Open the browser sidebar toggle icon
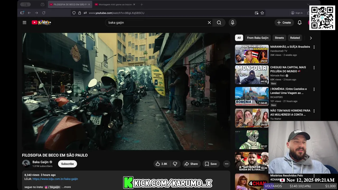The width and height of the screenshot is (338, 190). tap(22, 13)
